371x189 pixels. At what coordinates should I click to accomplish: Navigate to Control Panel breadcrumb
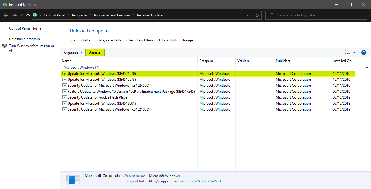click(x=55, y=15)
